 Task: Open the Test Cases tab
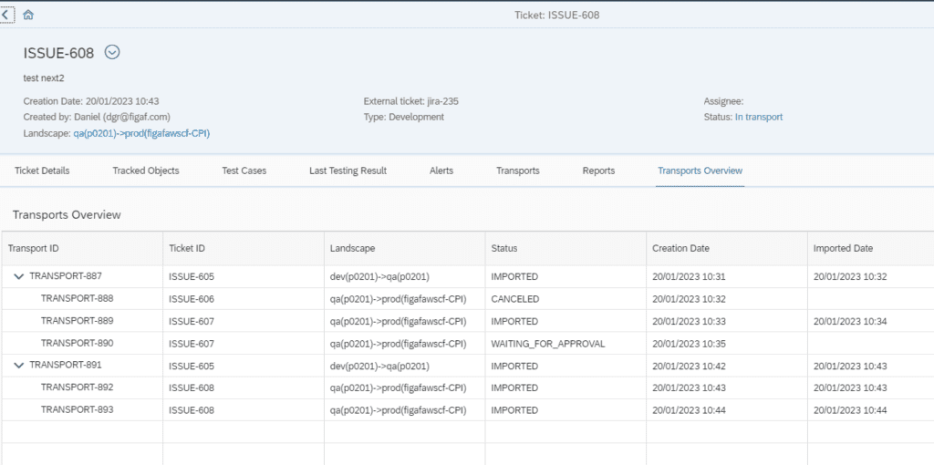244,170
